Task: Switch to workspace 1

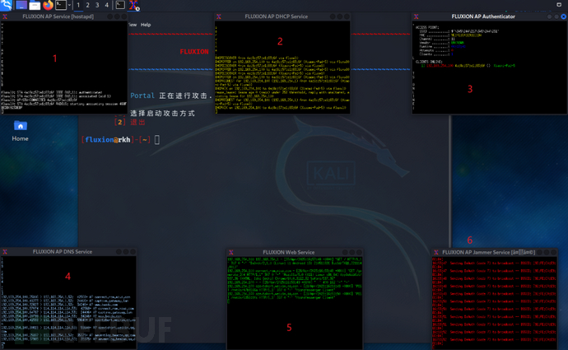Action: 78,5
